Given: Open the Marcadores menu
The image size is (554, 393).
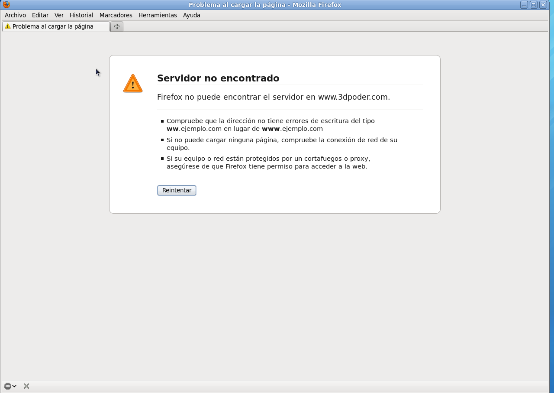Looking at the screenshot, I should pyautogui.click(x=116, y=15).
